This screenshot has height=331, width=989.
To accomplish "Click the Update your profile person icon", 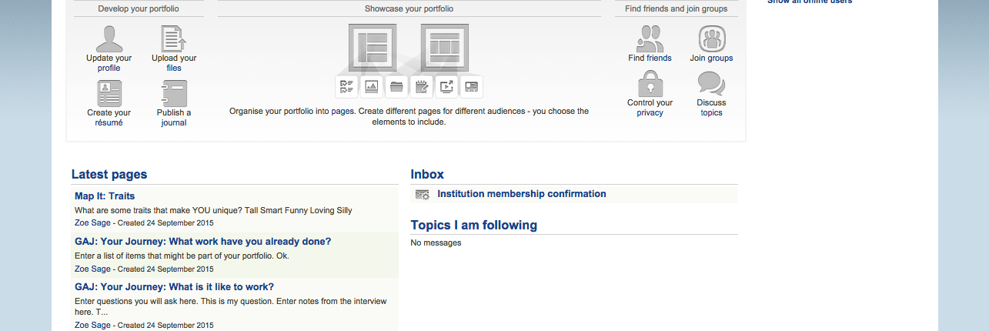I will coord(109,38).
